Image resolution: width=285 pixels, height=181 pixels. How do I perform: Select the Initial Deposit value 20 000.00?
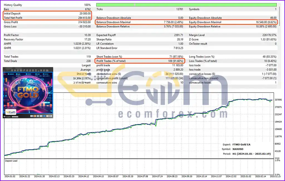[x=85, y=14]
